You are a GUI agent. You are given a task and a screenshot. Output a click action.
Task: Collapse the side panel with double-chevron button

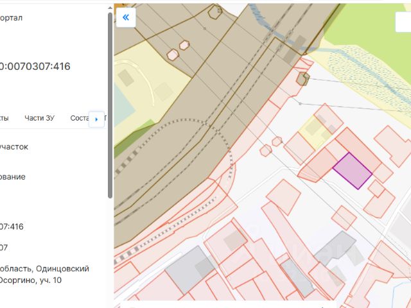[x=125, y=17]
